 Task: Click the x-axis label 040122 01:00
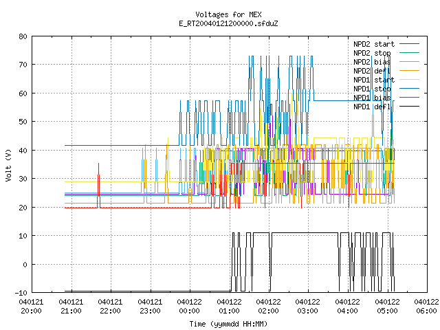pyautogui.click(x=229, y=307)
